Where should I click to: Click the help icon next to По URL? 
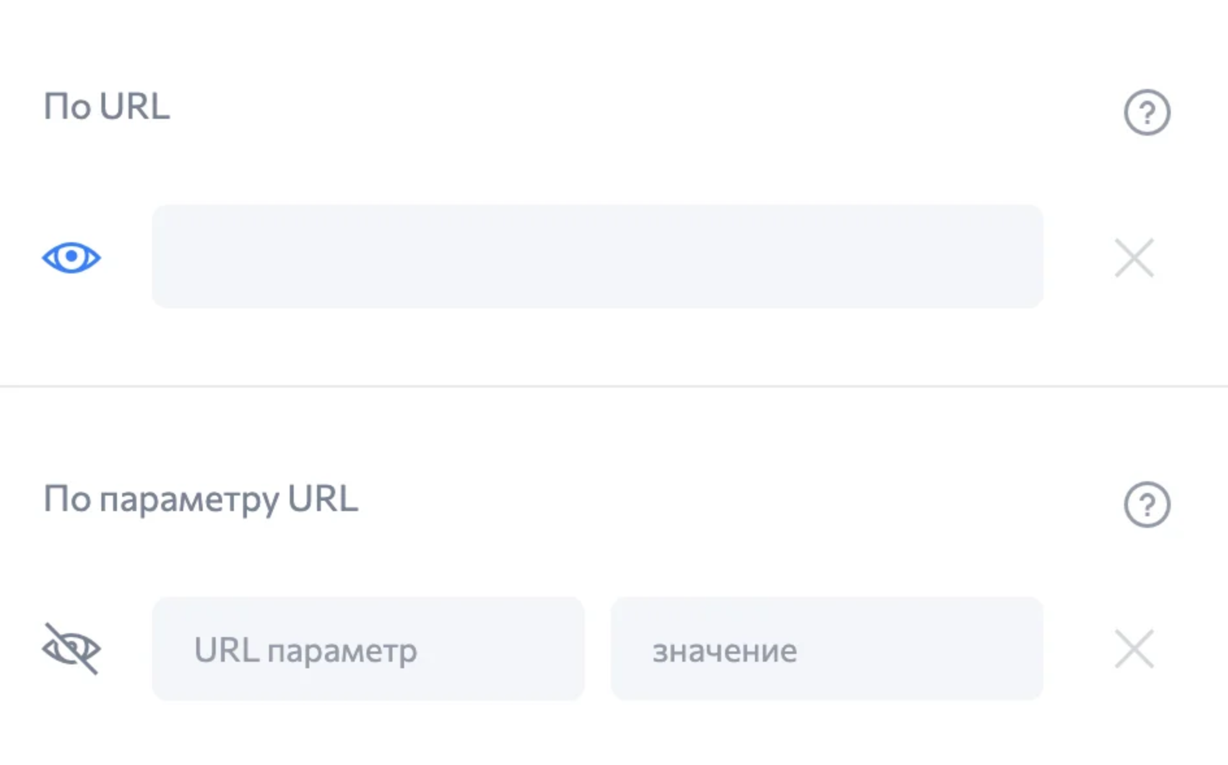pyautogui.click(x=1147, y=112)
